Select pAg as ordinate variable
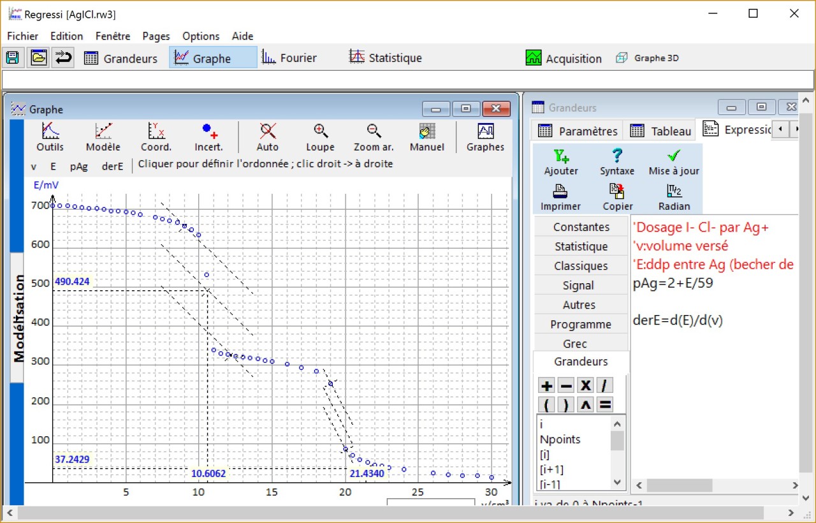 pos(79,166)
